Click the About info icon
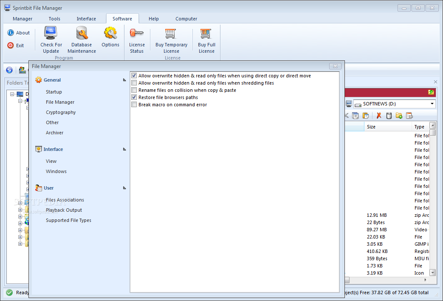Viewport: 443px width, 301px height. tap(11, 33)
